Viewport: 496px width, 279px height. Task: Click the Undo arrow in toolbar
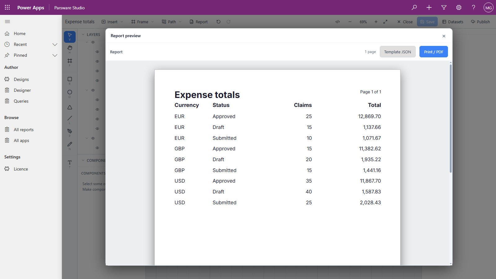coord(219,22)
